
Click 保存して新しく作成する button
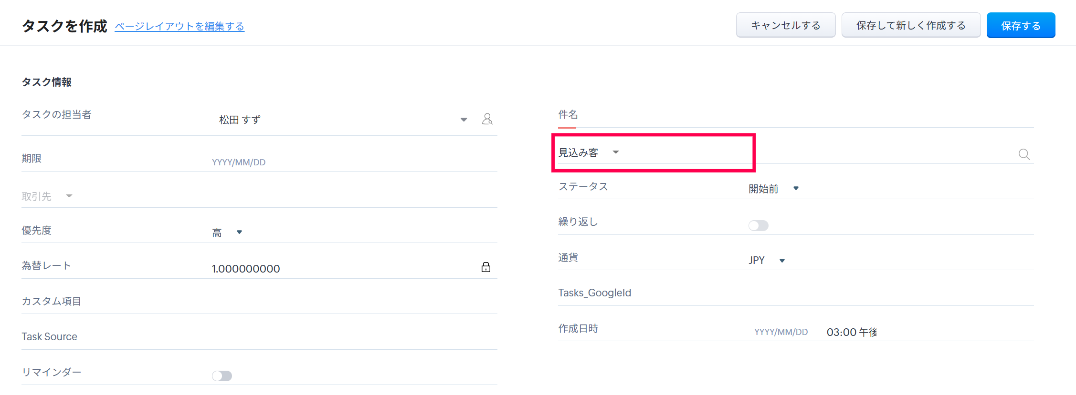[910, 26]
